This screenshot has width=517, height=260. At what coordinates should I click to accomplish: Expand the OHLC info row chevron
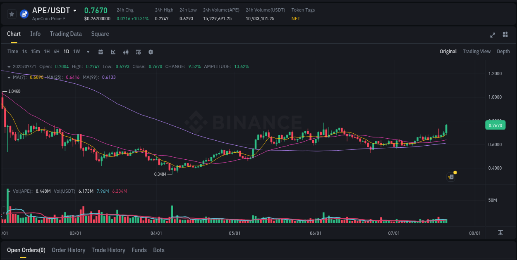(8, 66)
